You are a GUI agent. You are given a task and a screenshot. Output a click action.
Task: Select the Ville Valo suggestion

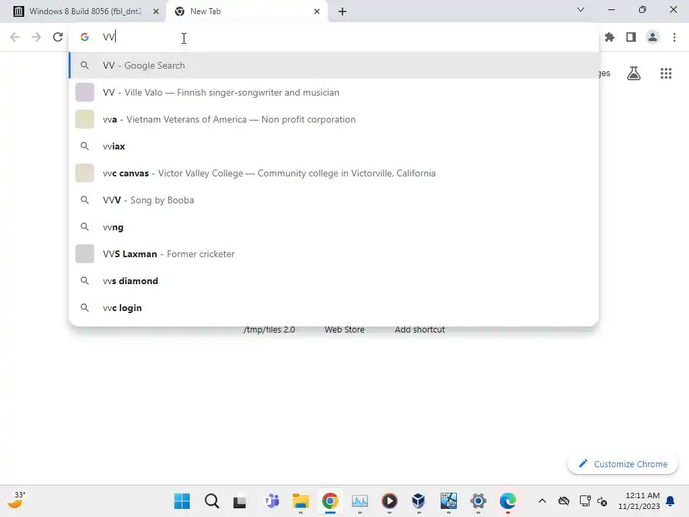coord(334,92)
